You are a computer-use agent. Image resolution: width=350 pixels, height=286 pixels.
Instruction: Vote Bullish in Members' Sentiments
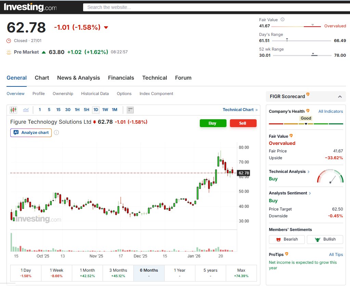(325, 240)
